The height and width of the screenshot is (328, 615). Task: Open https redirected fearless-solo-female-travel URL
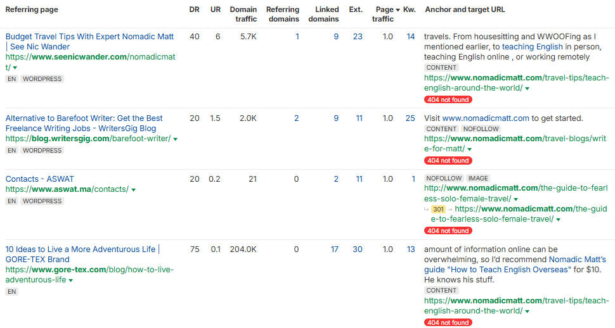[519, 214]
